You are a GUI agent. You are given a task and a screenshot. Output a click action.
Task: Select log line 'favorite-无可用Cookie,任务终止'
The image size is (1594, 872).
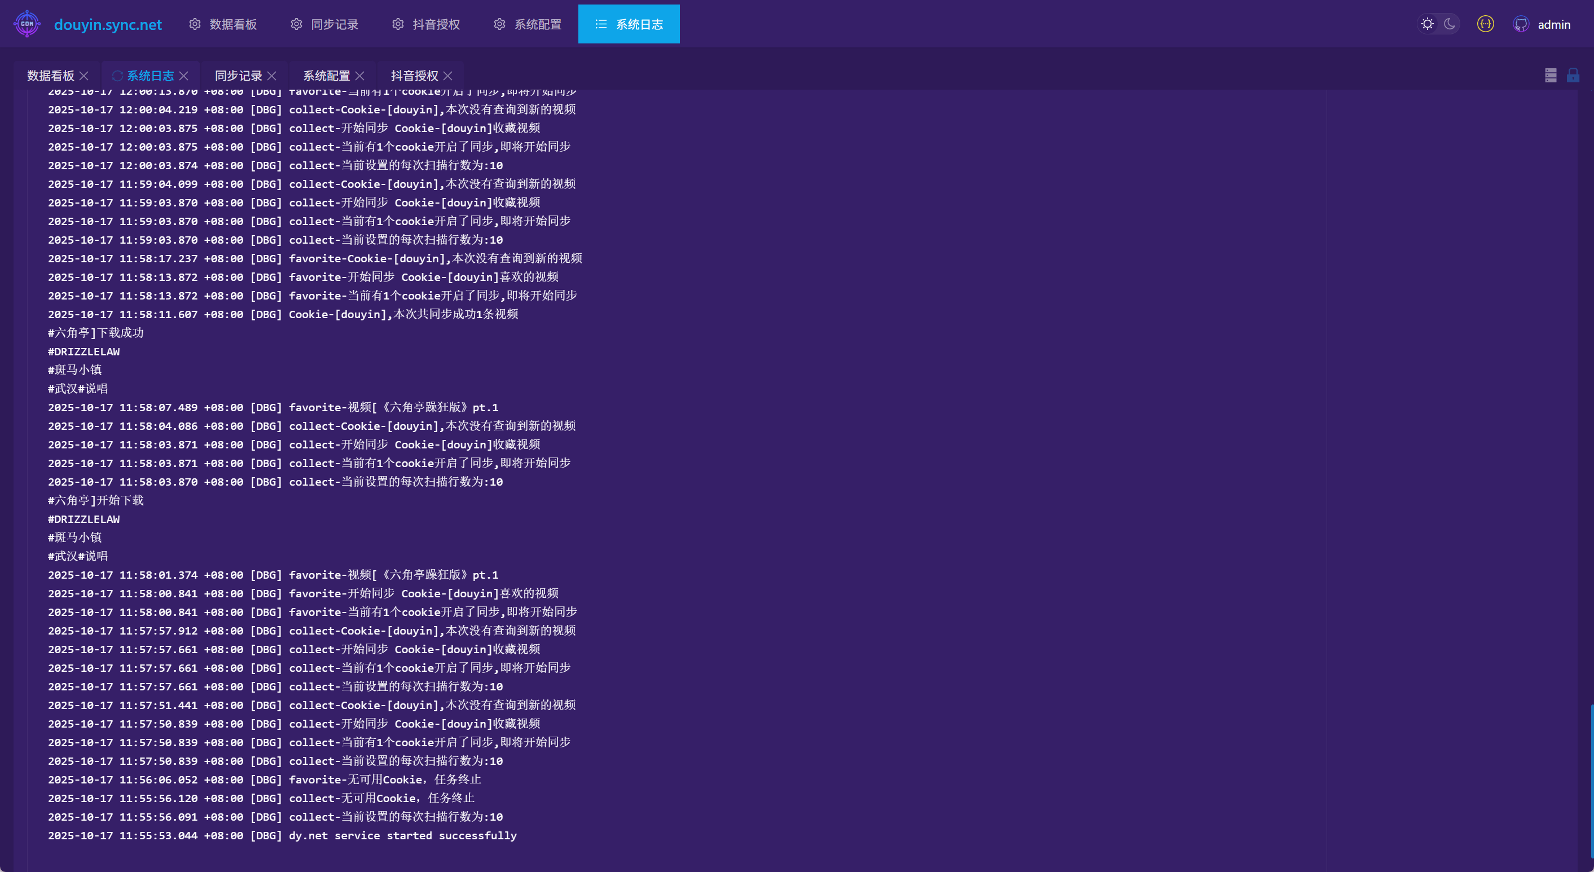pyautogui.click(x=265, y=780)
